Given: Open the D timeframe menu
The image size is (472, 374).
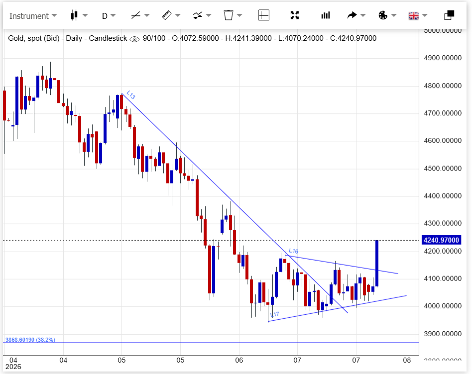Looking at the screenshot, I should (x=109, y=15).
